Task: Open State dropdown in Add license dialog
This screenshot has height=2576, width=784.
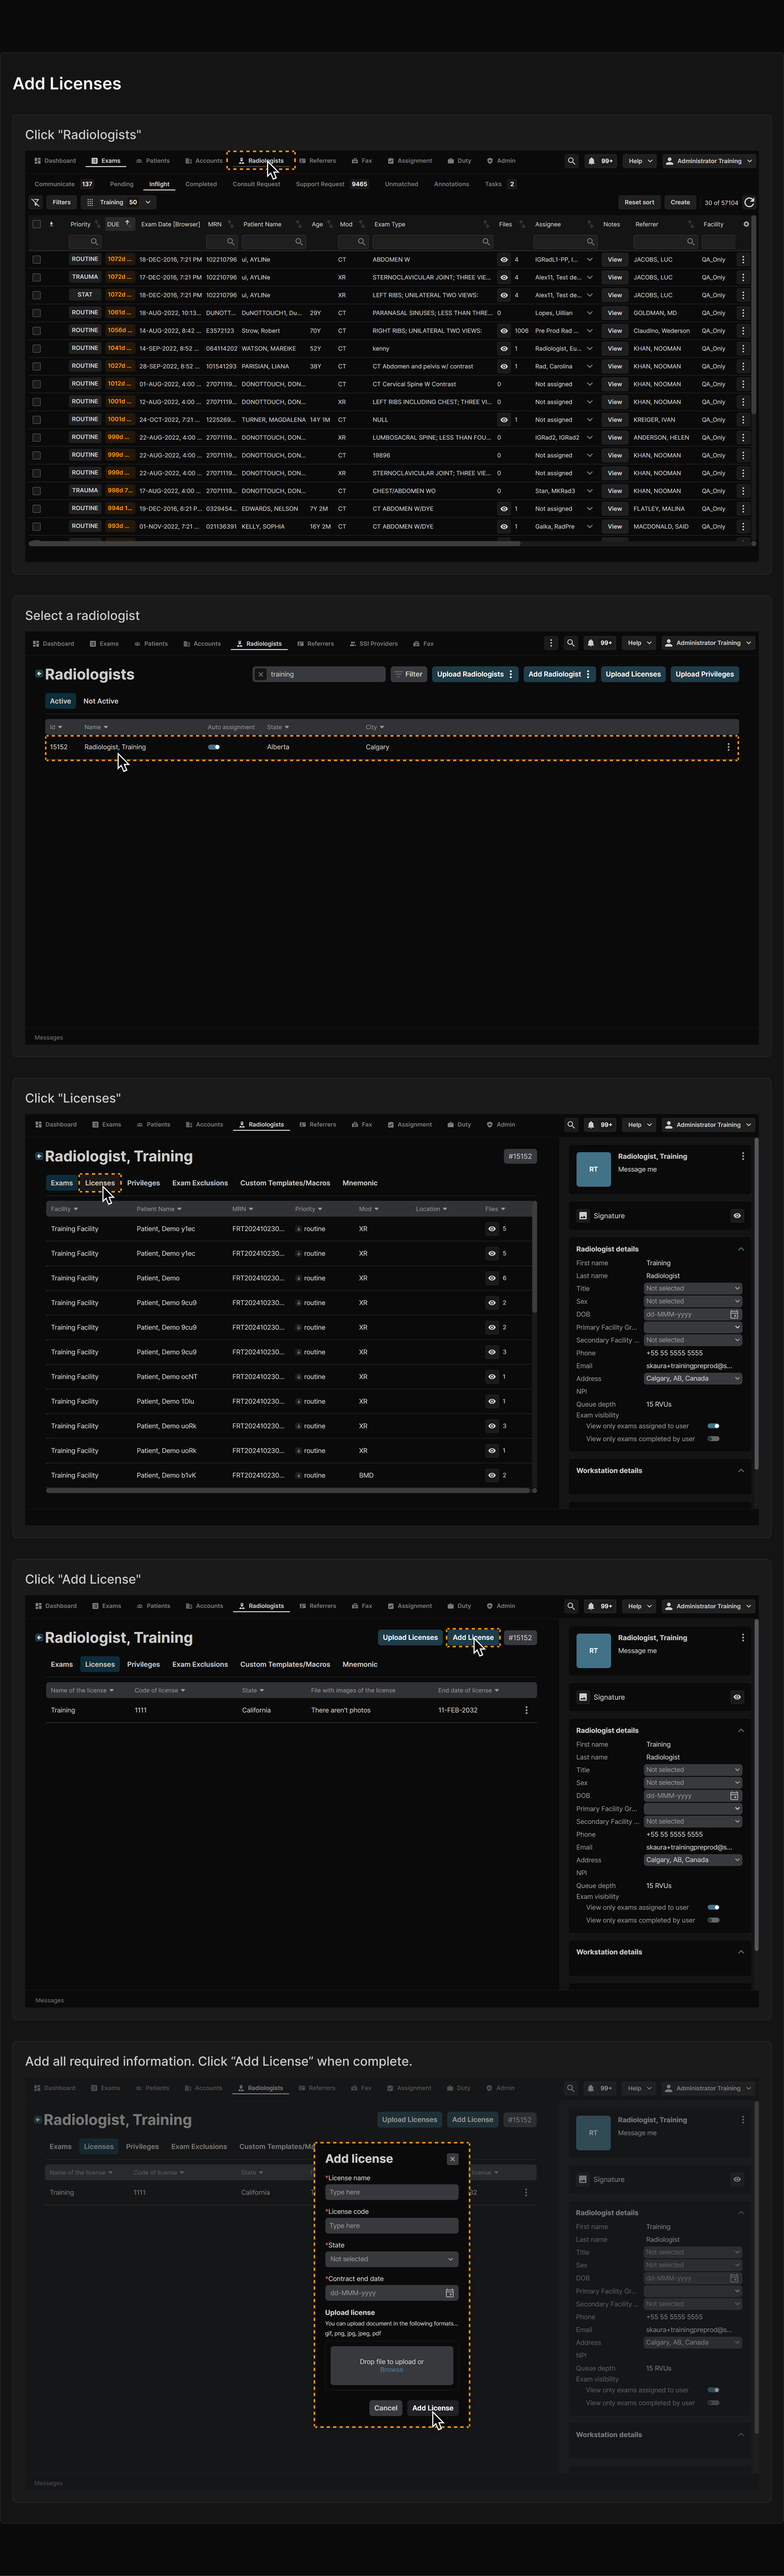Action: pyautogui.click(x=392, y=2259)
